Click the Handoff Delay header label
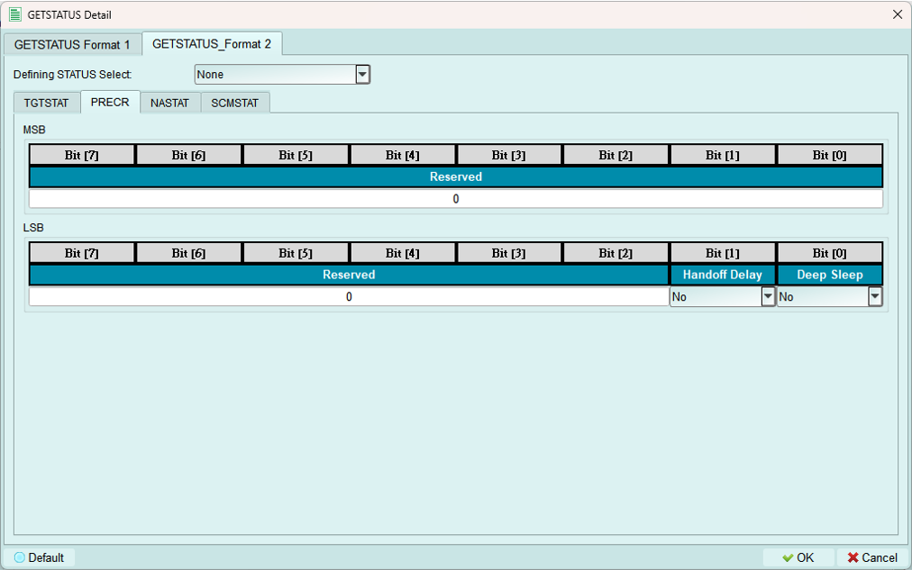Viewport: 912px width, 570px height. pyautogui.click(x=723, y=275)
